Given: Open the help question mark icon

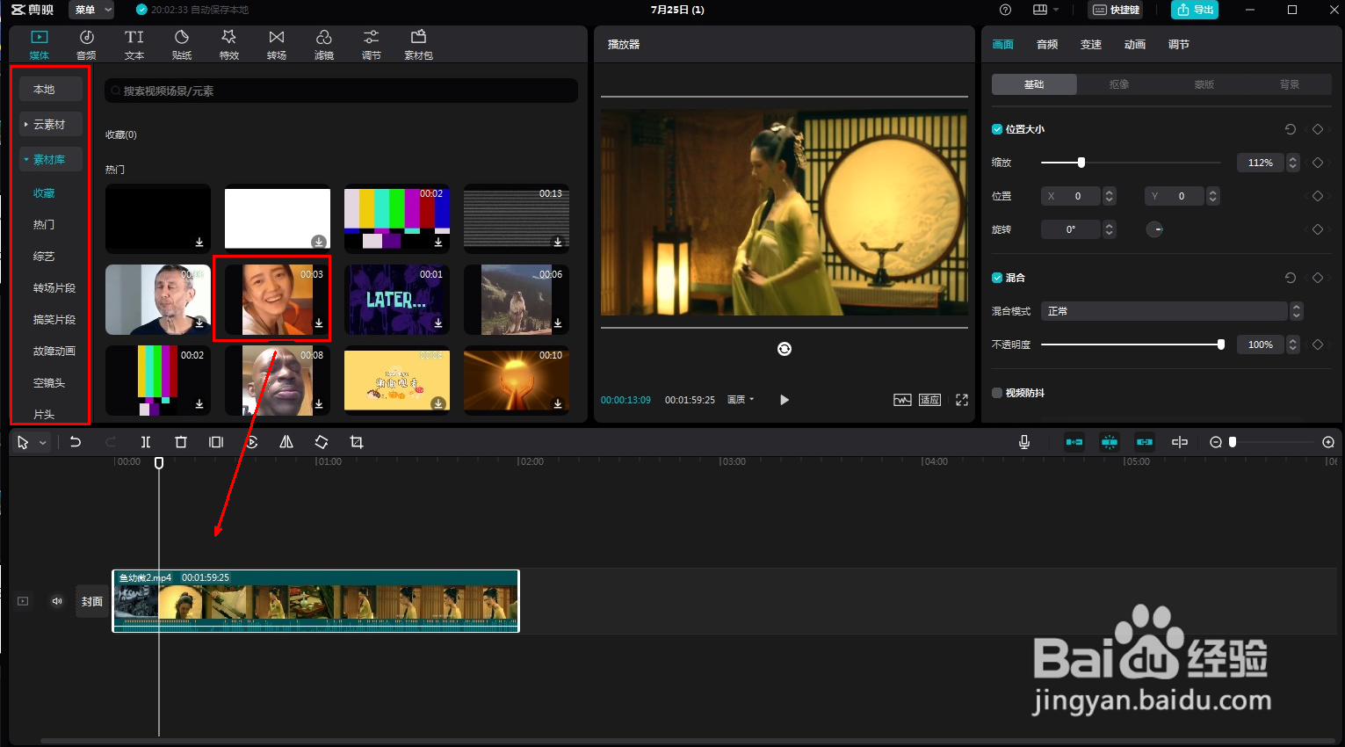Looking at the screenshot, I should pos(1006,10).
